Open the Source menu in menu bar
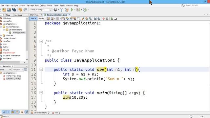 [22, 6]
